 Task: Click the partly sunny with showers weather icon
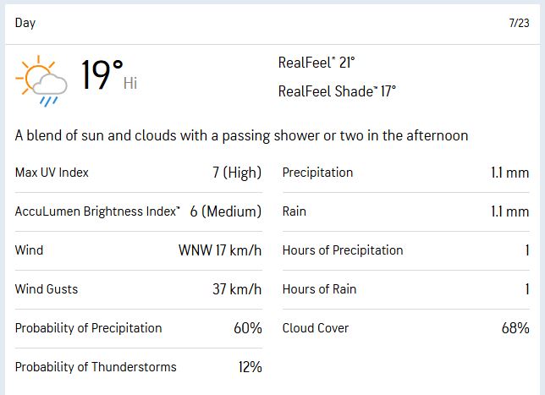click(x=41, y=80)
